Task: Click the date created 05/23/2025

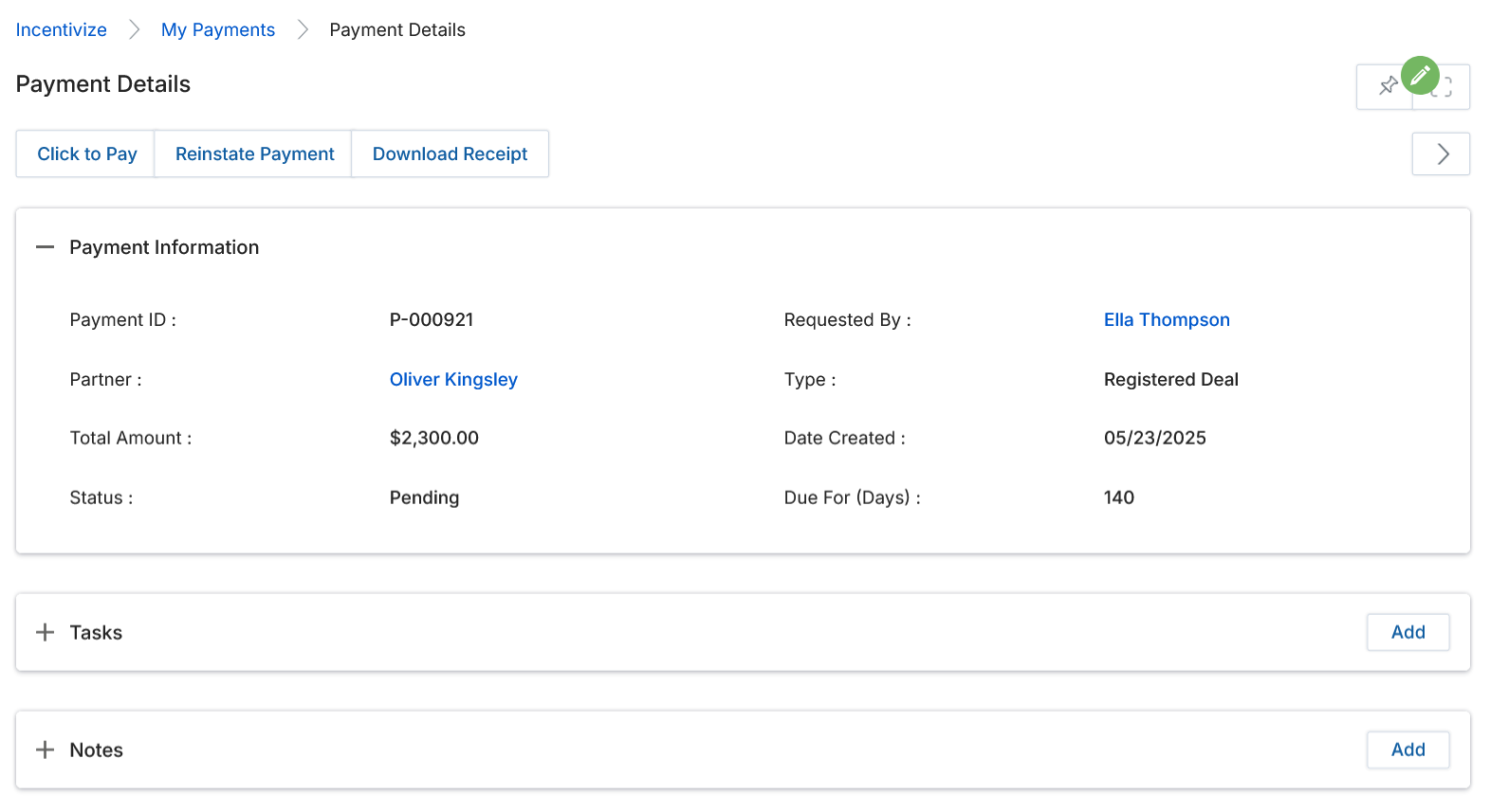Action: [1155, 438]
